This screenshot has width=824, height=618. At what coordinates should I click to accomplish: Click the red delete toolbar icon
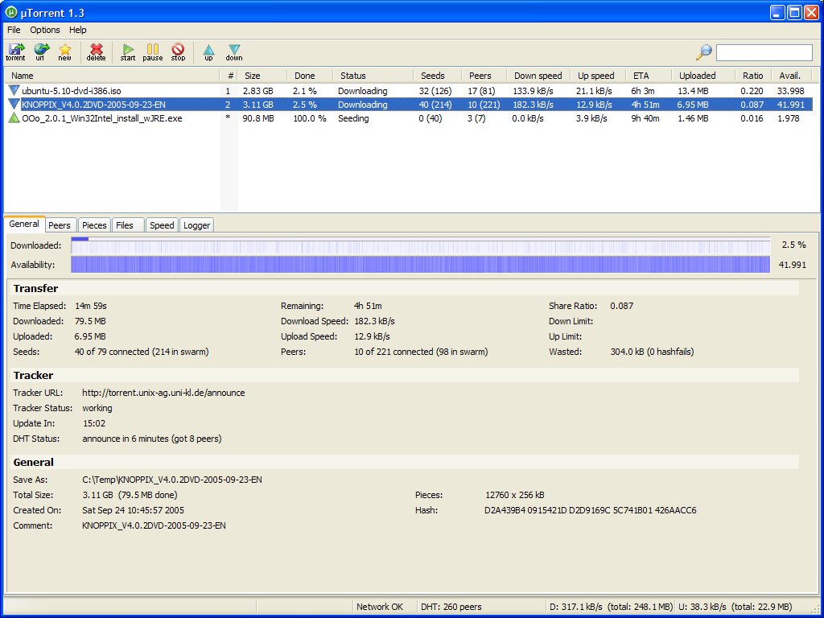tap(97, 51)
